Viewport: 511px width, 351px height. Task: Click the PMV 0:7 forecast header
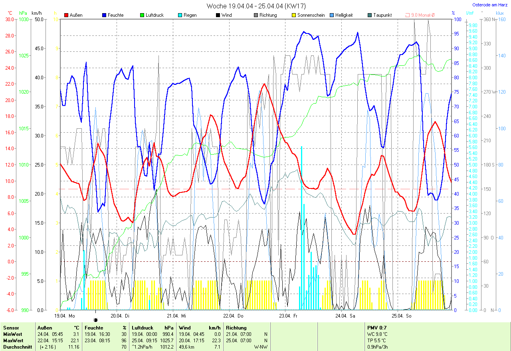point(377,327)
